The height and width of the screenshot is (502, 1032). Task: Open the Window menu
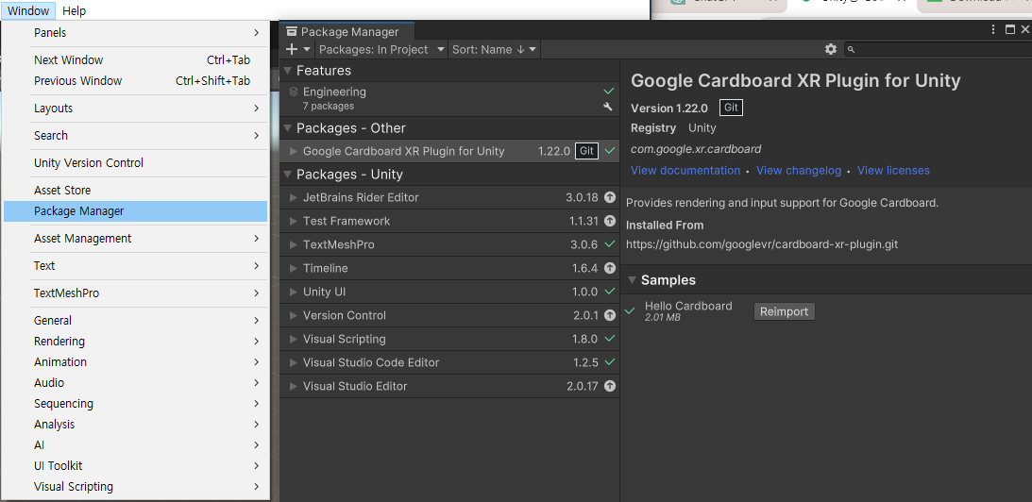(x=28, y=10)
